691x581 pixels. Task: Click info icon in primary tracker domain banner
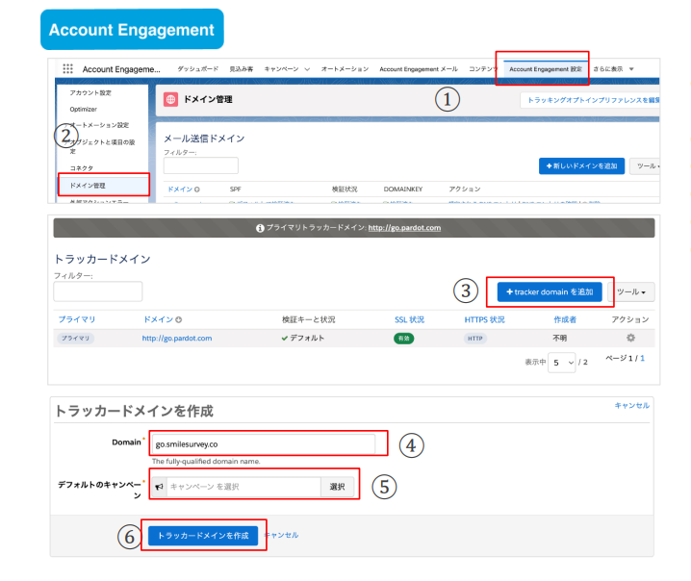[260, 228]
